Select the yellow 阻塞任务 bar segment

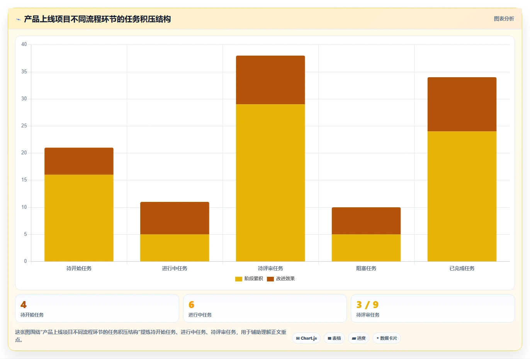(x=366, y=248)
